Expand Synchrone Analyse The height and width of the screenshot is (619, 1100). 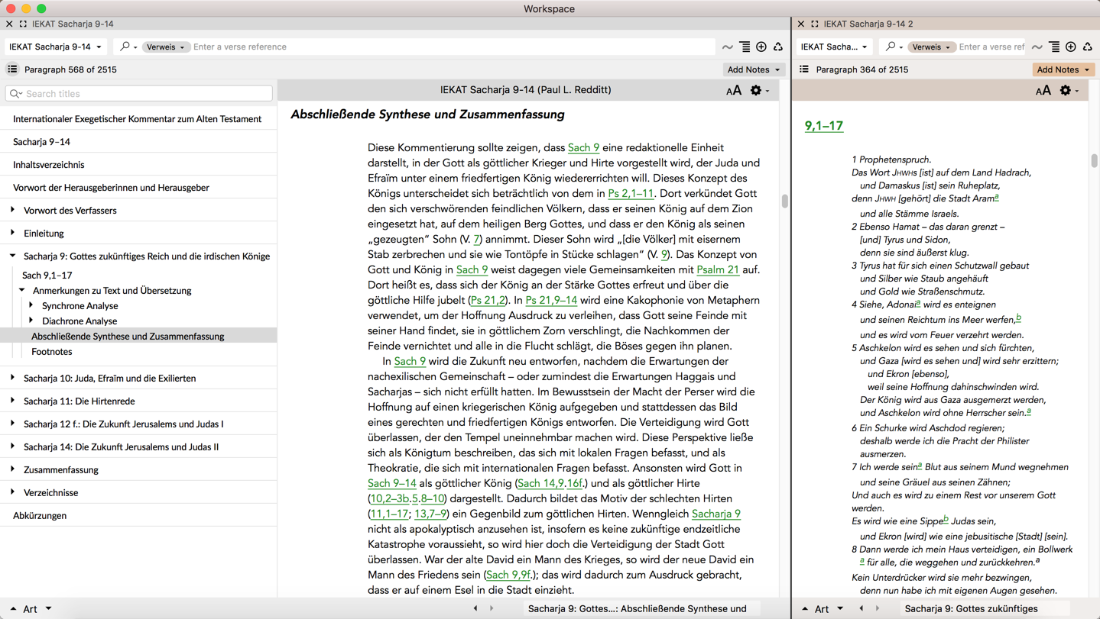pos(31,305)
